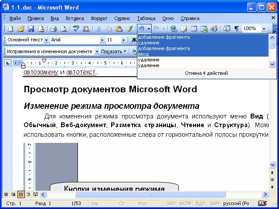The image size is (279, 209).
Task: Switch to Outline view button
Action: tap(28, 195)
